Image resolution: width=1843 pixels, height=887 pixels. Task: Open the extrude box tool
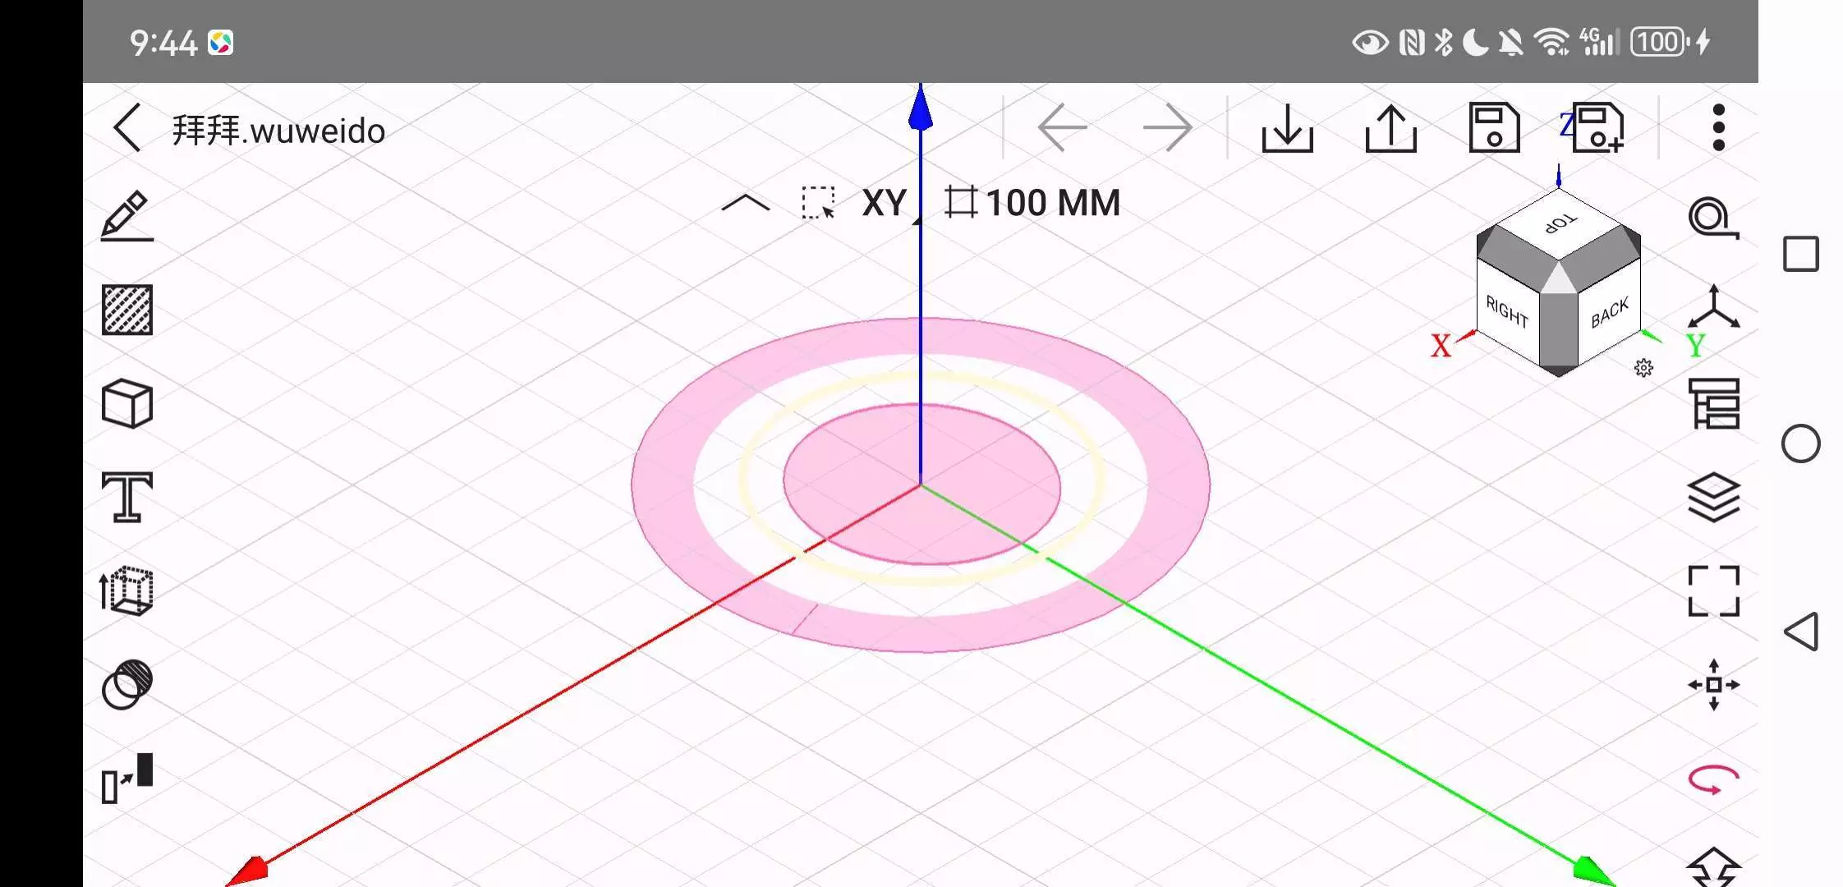(x=127, y=591)
